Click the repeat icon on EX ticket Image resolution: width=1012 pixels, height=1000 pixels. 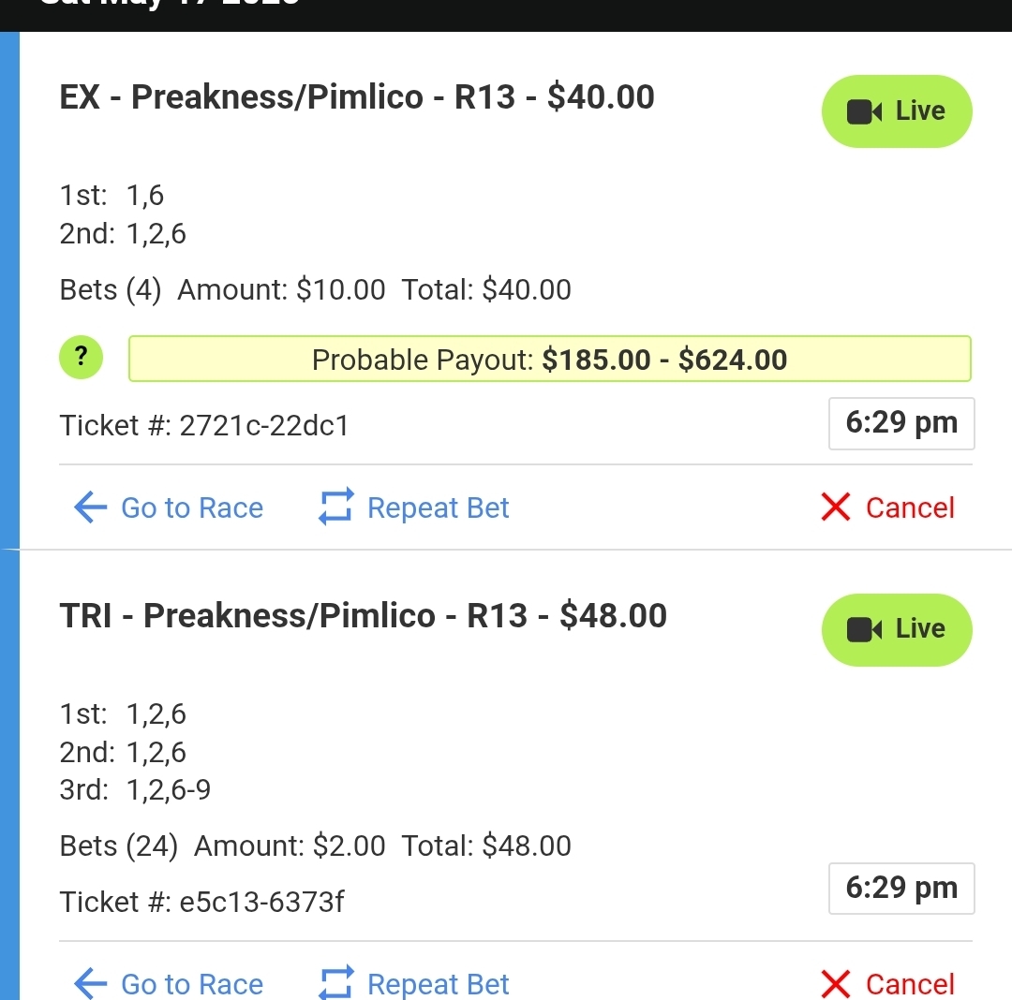pos(336,507)
